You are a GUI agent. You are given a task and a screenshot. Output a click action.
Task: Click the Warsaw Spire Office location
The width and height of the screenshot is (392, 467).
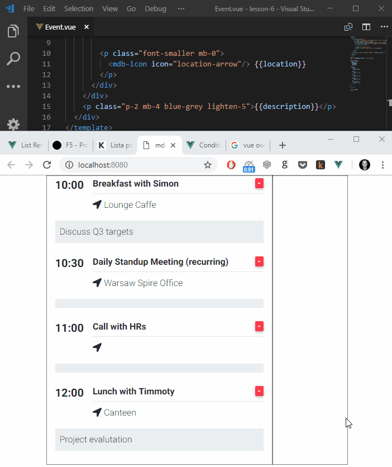click(x=143, y=283)
